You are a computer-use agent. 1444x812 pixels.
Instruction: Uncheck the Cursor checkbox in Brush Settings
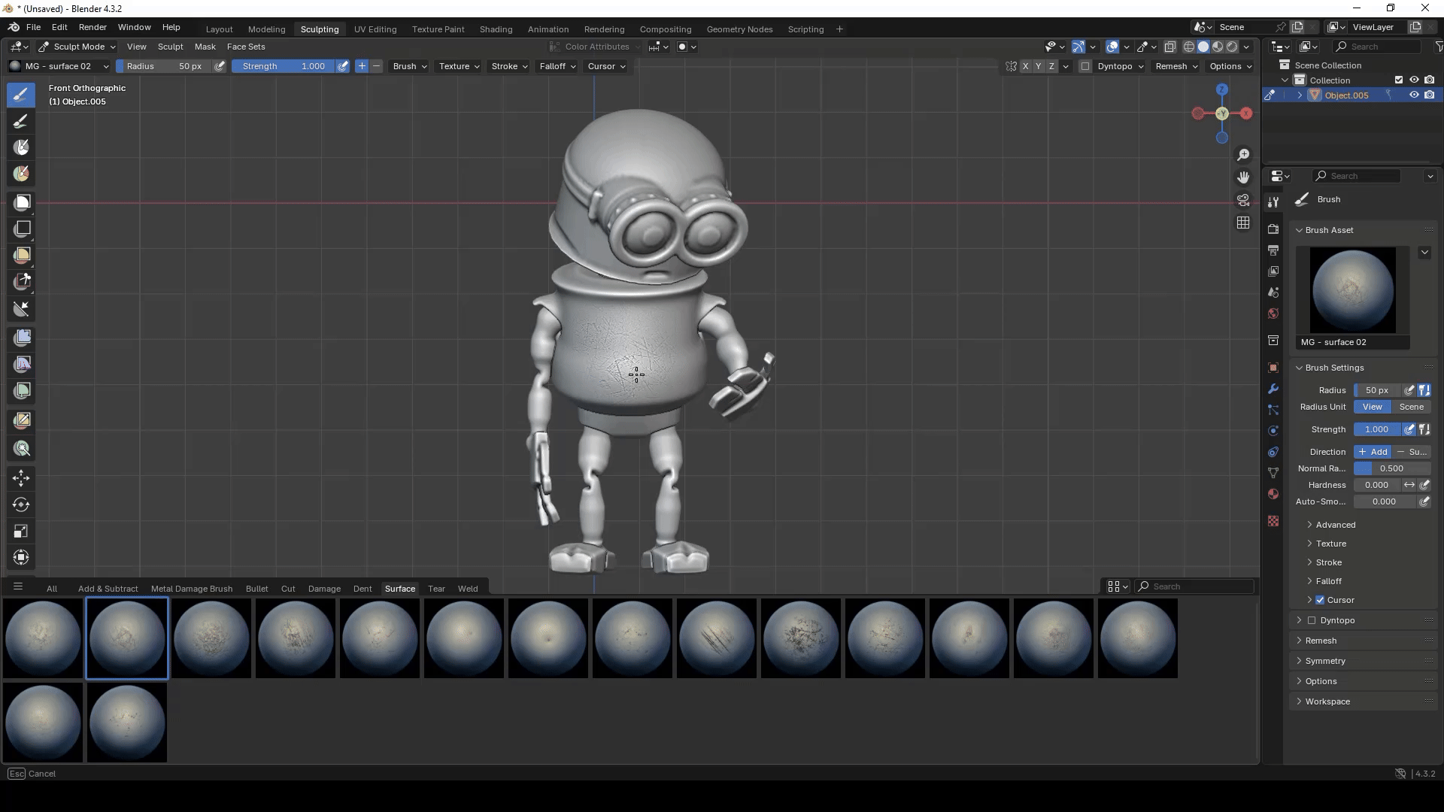pyautogui.click(x=1320, y=600)
